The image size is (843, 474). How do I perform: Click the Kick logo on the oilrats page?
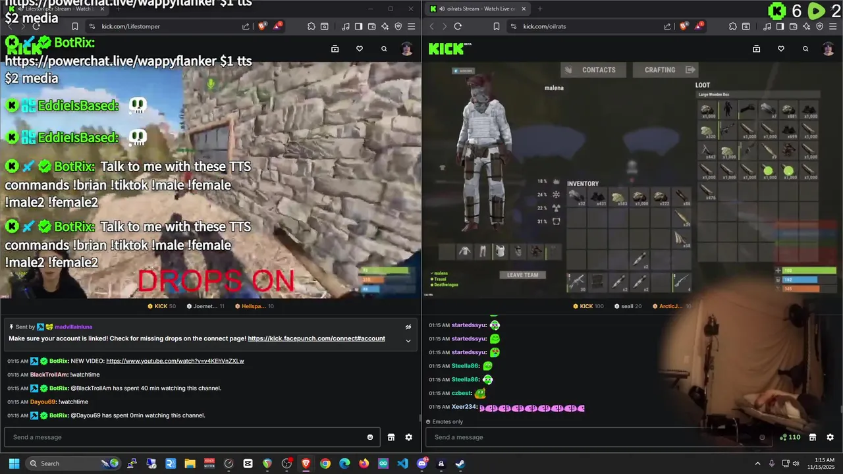coord(450,49)
